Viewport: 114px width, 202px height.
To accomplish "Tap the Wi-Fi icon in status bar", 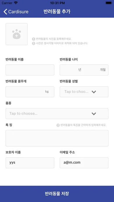I will 16,3.
